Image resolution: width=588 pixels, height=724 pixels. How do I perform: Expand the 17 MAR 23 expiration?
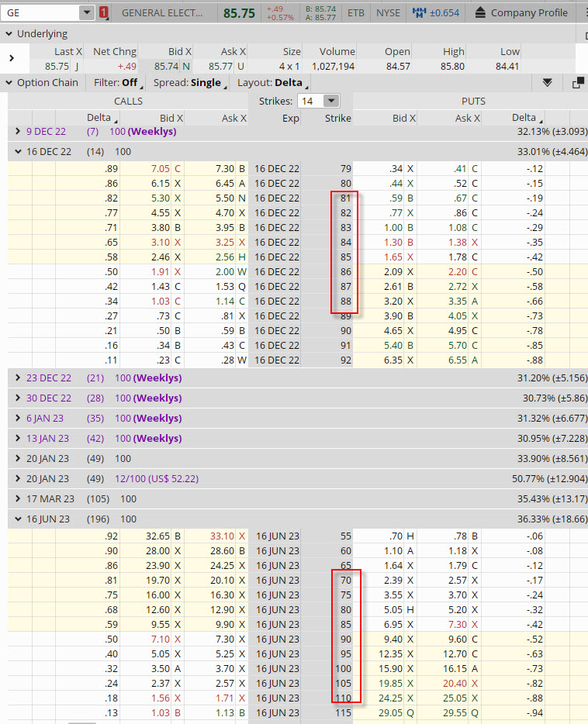point(18,498)
